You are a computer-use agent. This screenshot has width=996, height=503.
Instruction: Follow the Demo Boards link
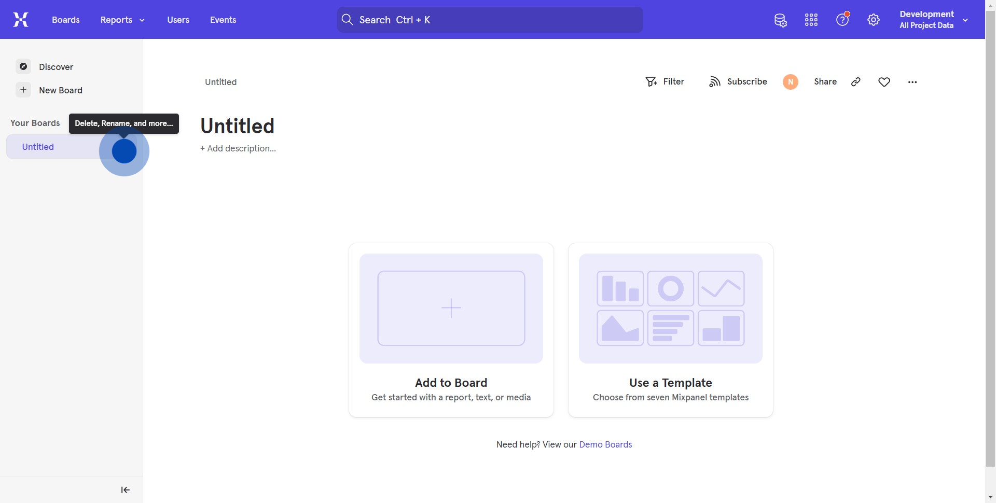pos(605,444)
